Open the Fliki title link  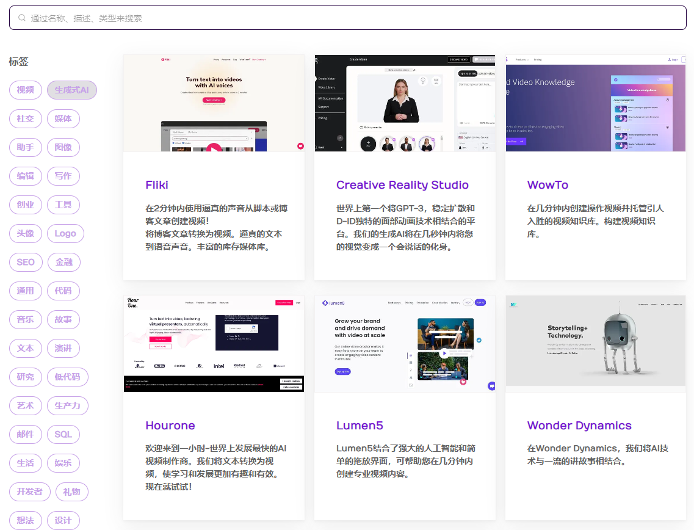click(157, 185)
